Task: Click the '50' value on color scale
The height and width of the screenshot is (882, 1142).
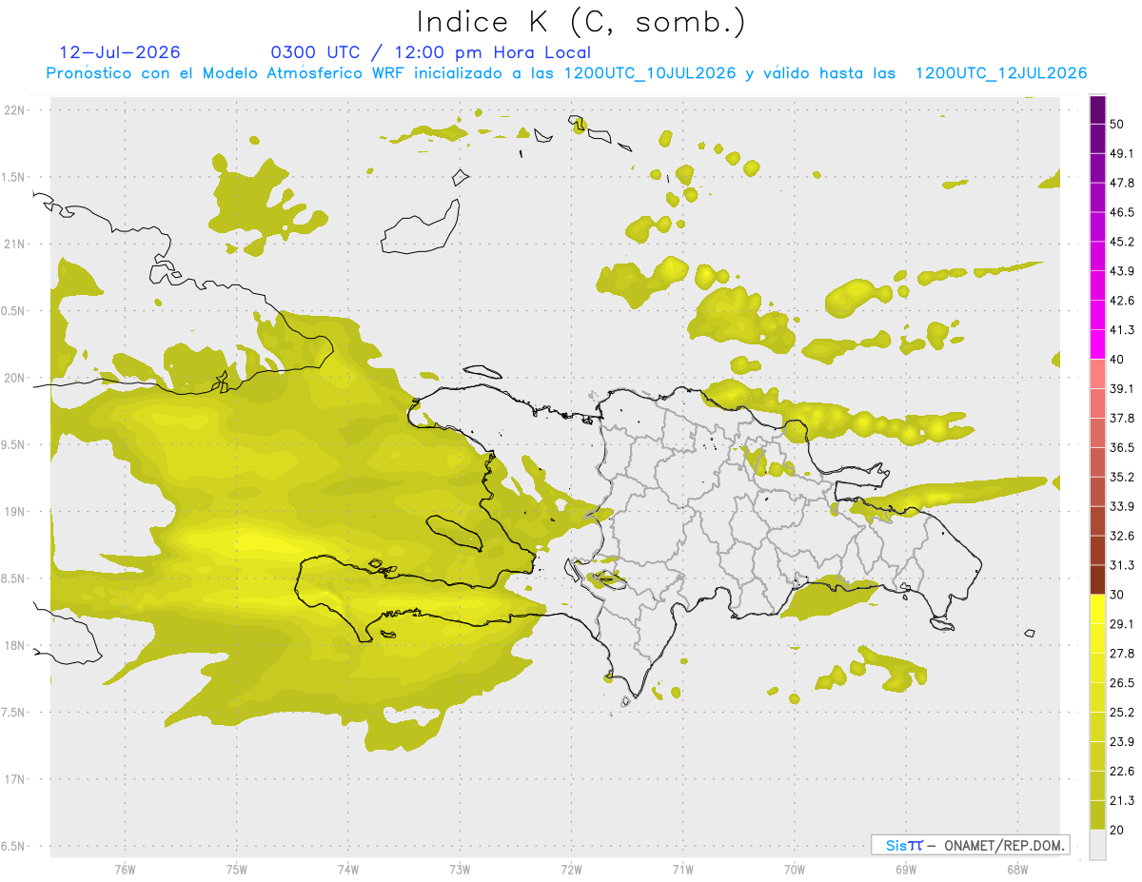Action: (x=1117, y=124)
